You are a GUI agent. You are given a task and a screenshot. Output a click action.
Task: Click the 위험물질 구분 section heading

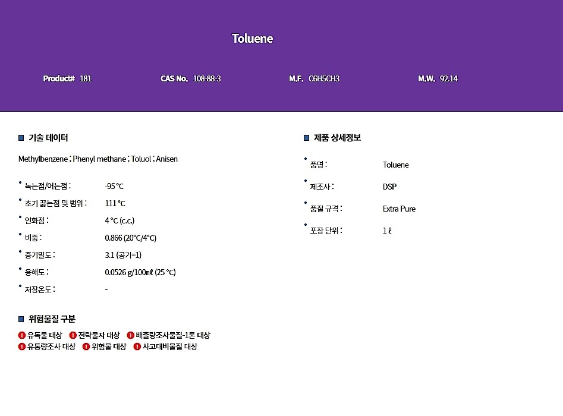[52, 319]
